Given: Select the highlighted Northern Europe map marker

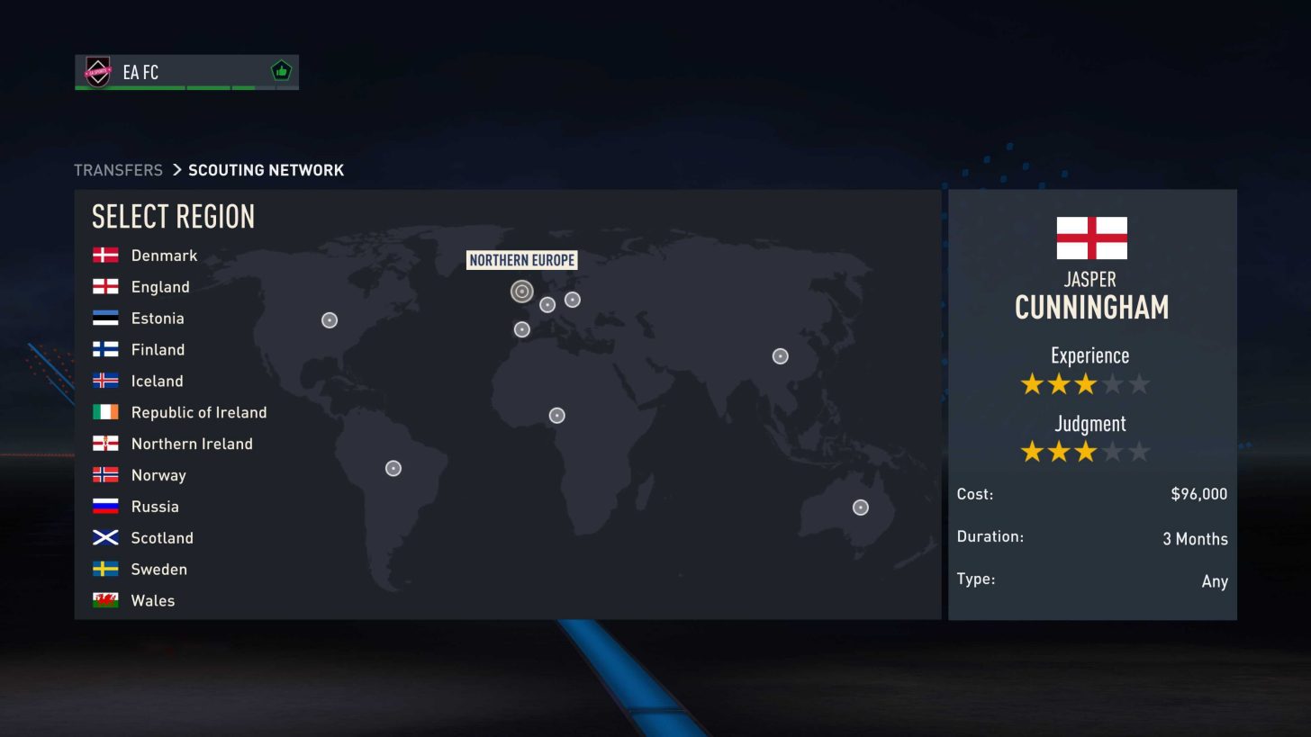Looking at the screenshot, I should tap(522, 292).
